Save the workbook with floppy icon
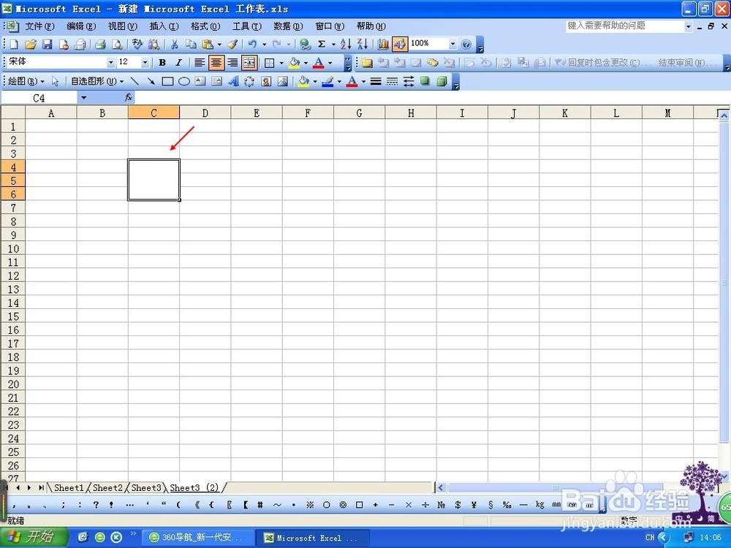Image resolution: width=731 pixels, height=548 pixels. click(x=47, y=45)
